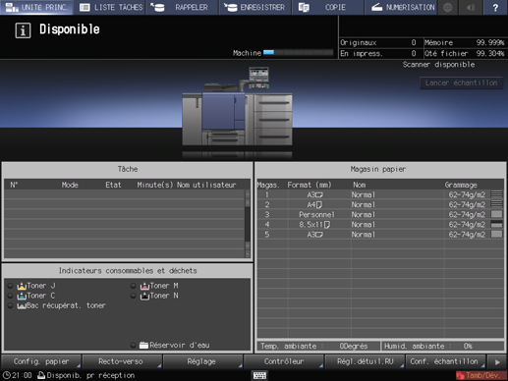Open help with the question mark

(x=495, y=7)
